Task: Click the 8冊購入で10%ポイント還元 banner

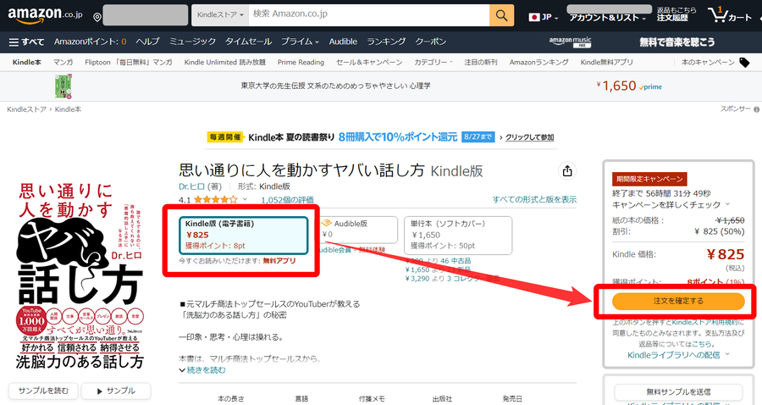Action: 398,137
